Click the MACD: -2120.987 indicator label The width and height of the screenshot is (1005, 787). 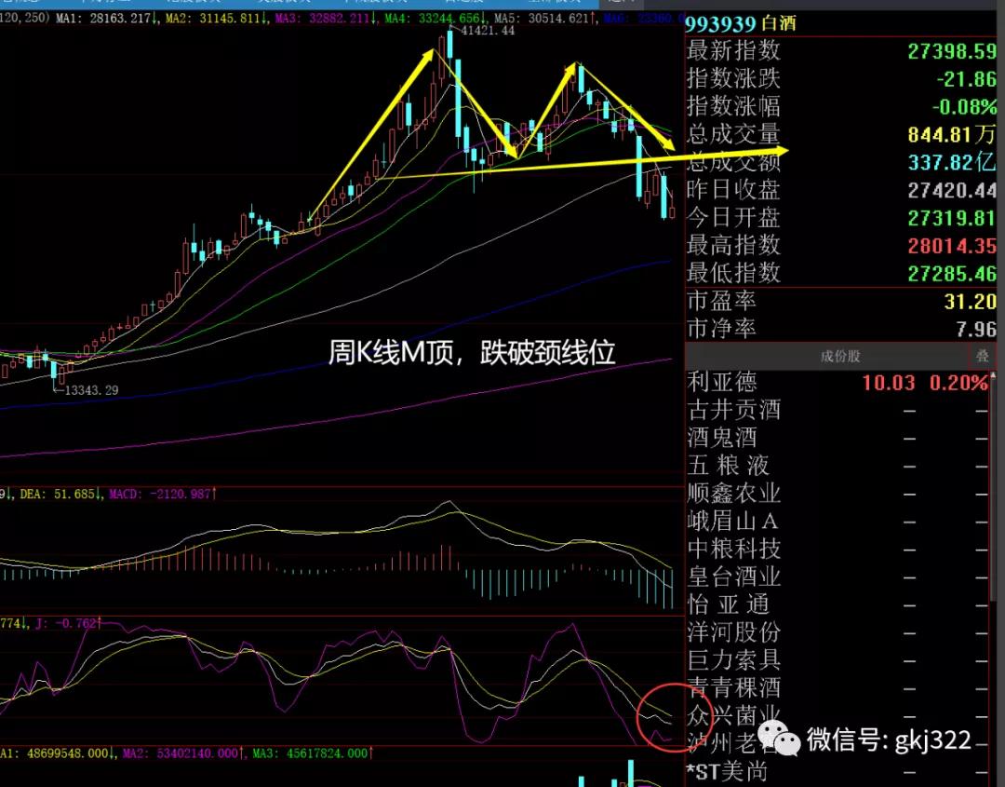[x=163, y=494]
